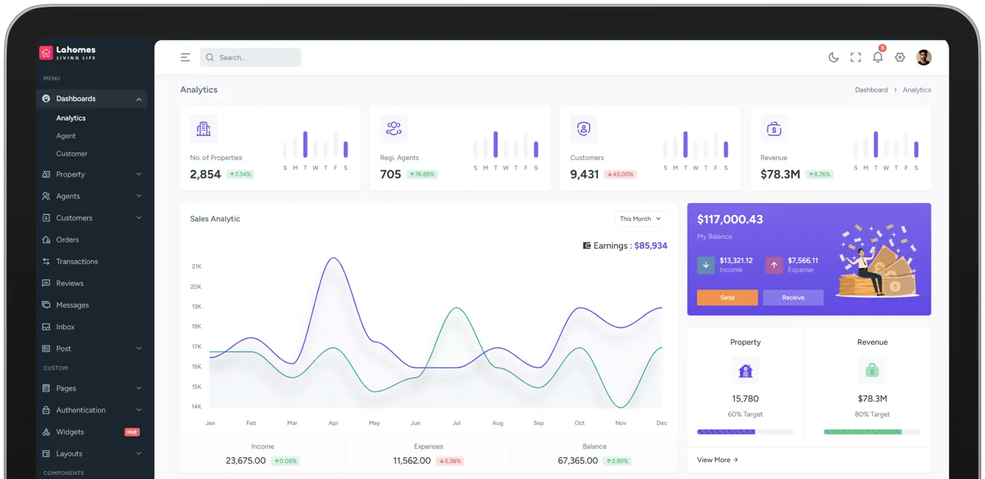The height and width of the screenshot is (479, 985).
Task: Click the 23,675.00 income value
Action: [x=246, y=461]
